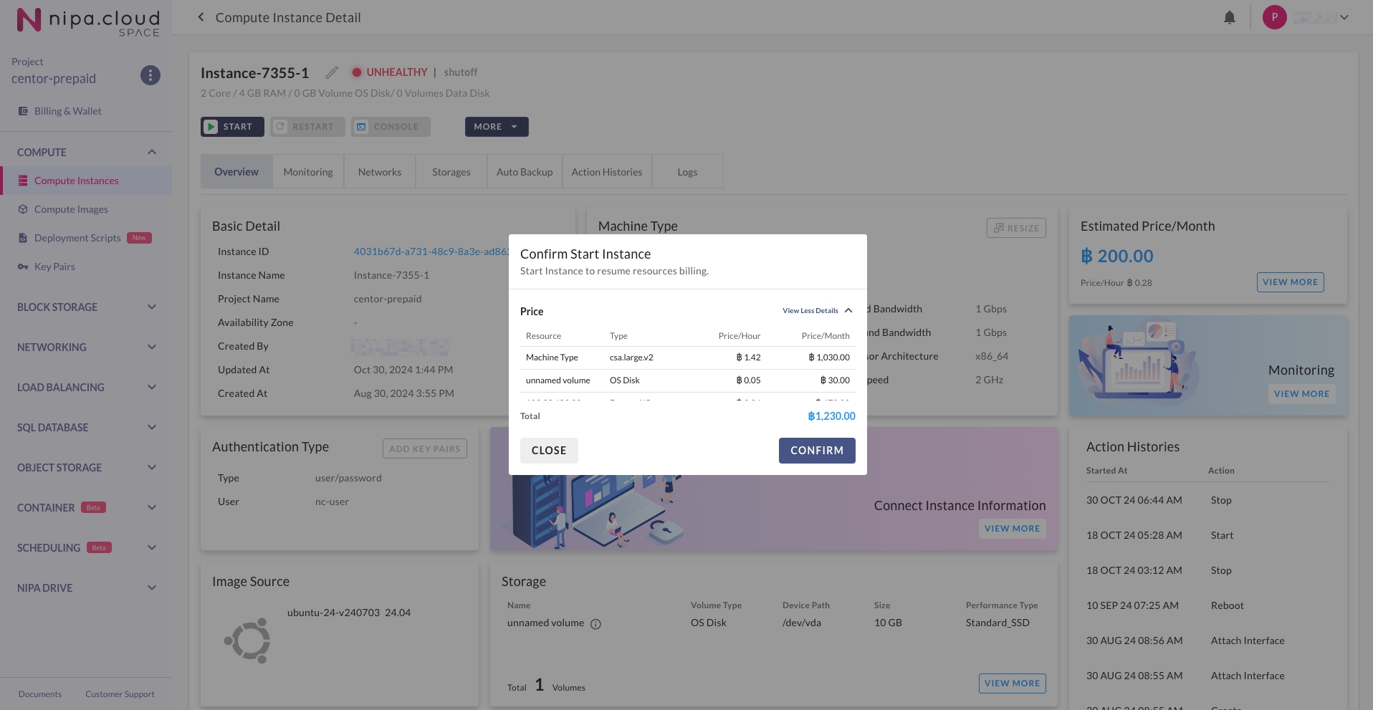Open the MORE actions dropdown
Viewport: 1373px width, 710px height.
(x=496, y=127)
